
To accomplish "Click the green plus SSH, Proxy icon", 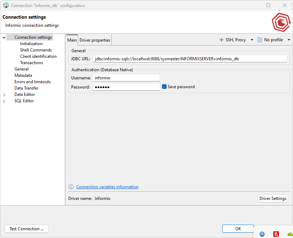I will coord(222,40).
